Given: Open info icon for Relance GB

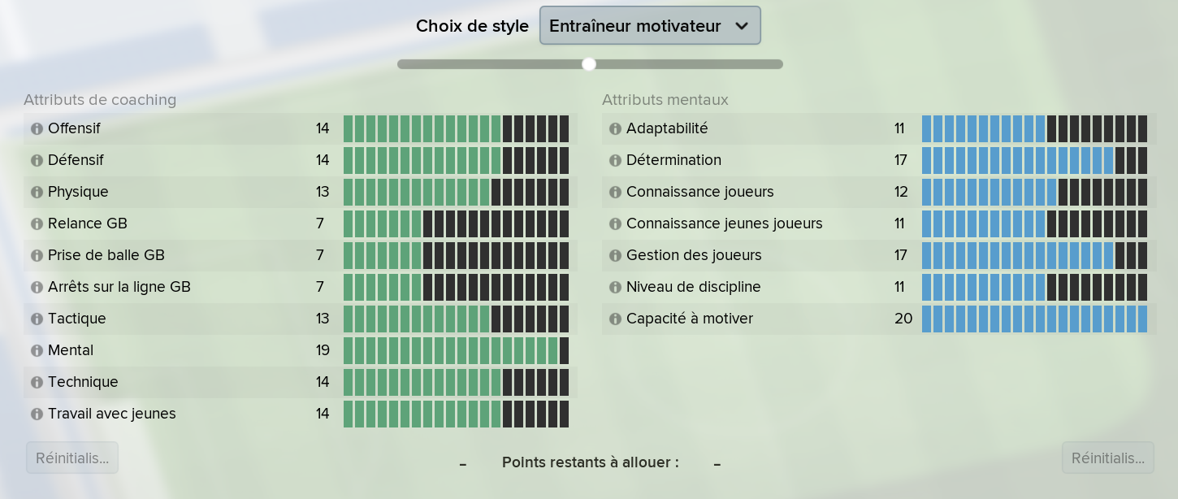Looking at the screenshot, I should point(37,223).
